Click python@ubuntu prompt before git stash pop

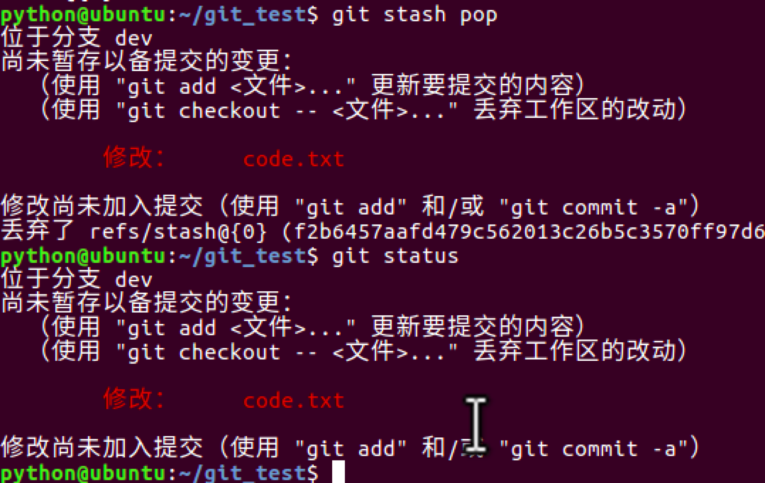click(83, 15)
